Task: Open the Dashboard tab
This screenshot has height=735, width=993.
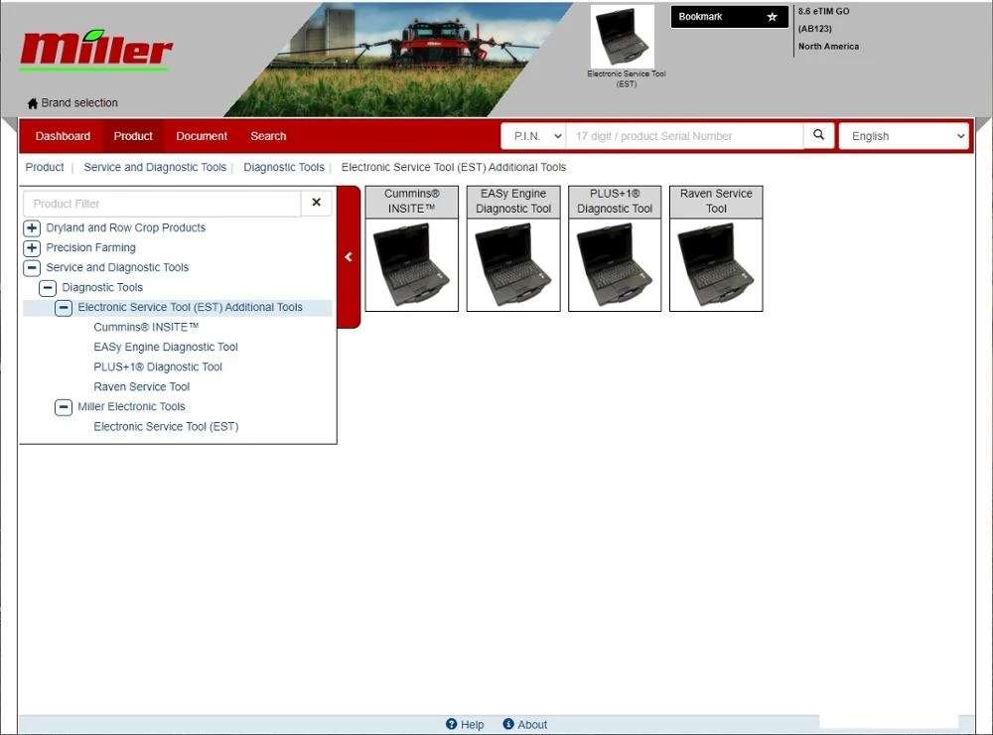Action: (x=63, y=136)
